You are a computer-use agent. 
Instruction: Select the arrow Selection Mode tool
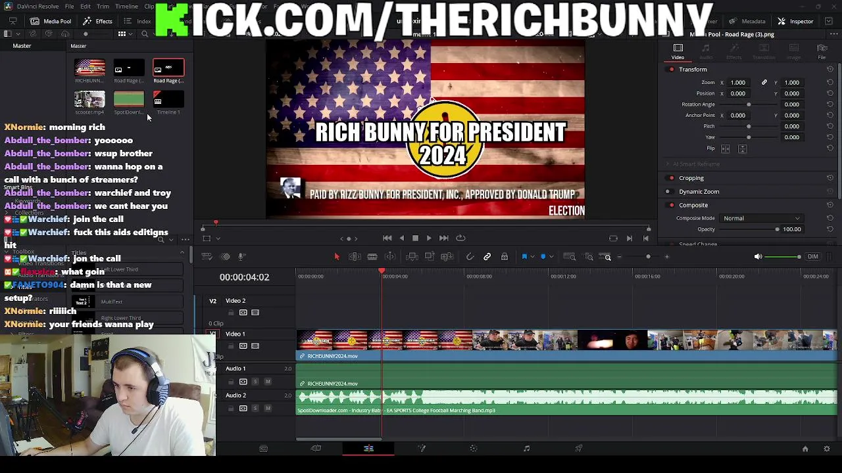point(336,257)
